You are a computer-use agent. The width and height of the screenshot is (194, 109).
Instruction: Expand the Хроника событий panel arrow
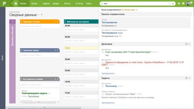pos(14,21)
